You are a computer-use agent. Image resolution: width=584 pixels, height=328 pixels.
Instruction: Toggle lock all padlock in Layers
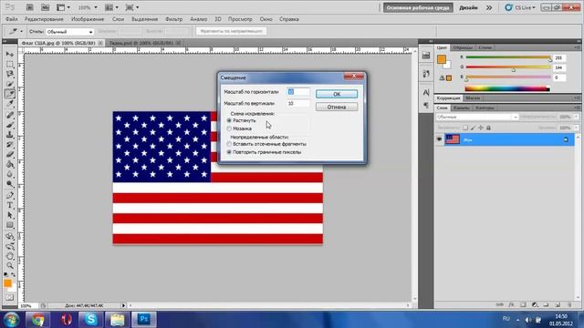click(x=489, y=128)
